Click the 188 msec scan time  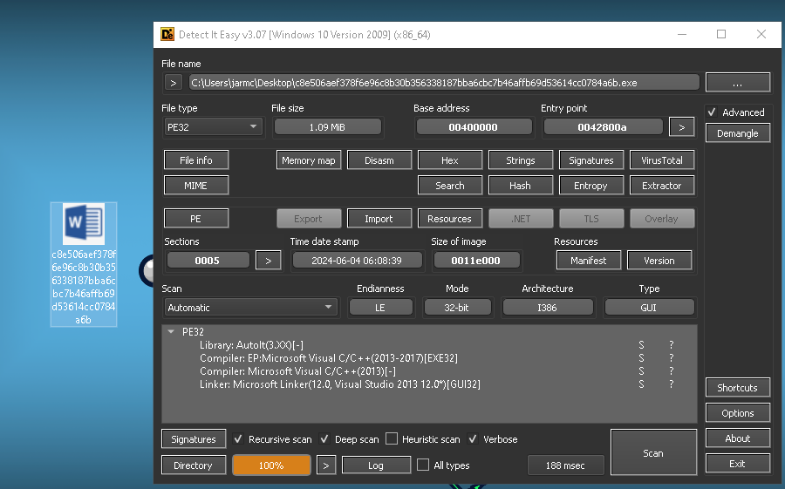pos(566,465)
